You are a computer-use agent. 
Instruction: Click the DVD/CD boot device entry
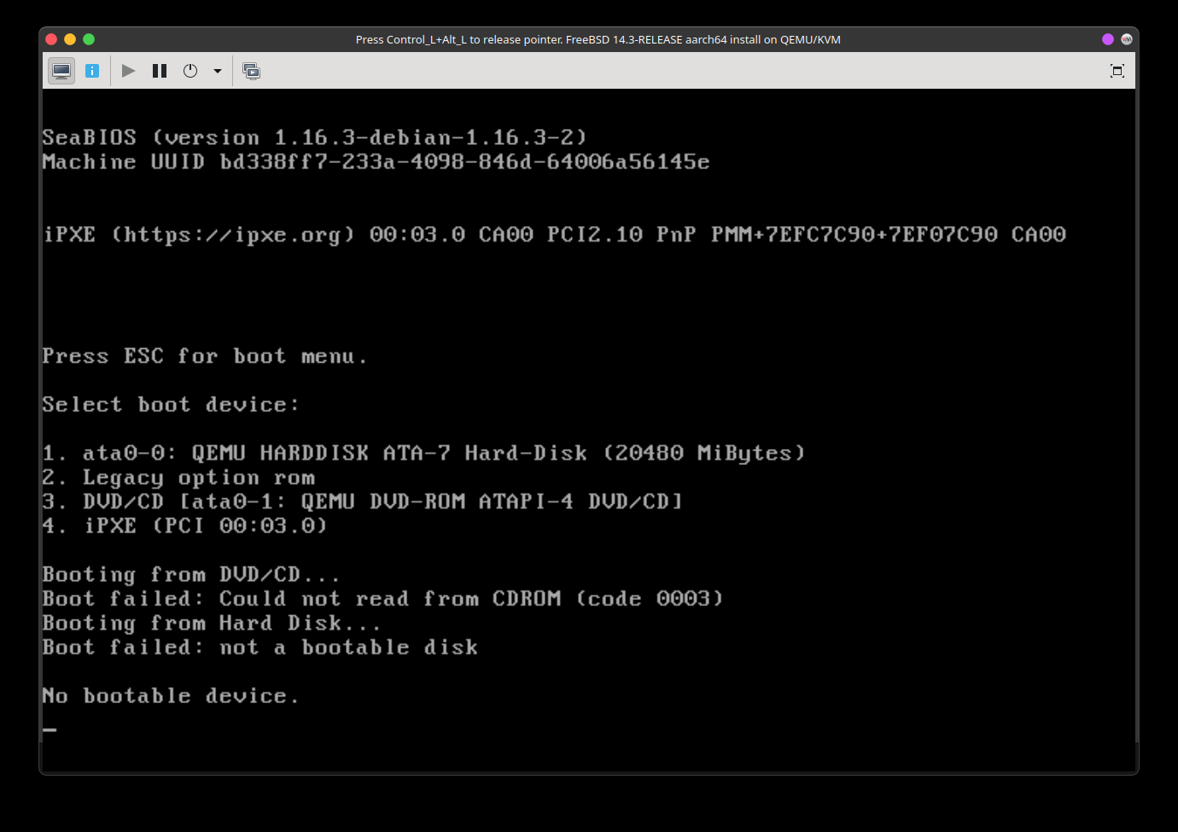coord(363,502)
